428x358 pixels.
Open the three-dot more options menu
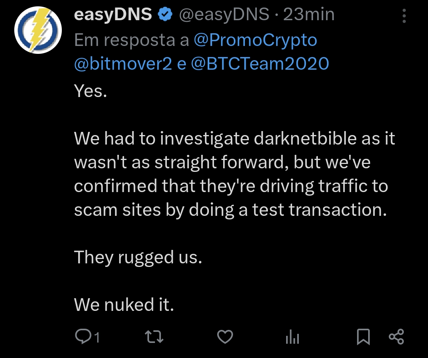pyautogui.click(x=404, y=16)
